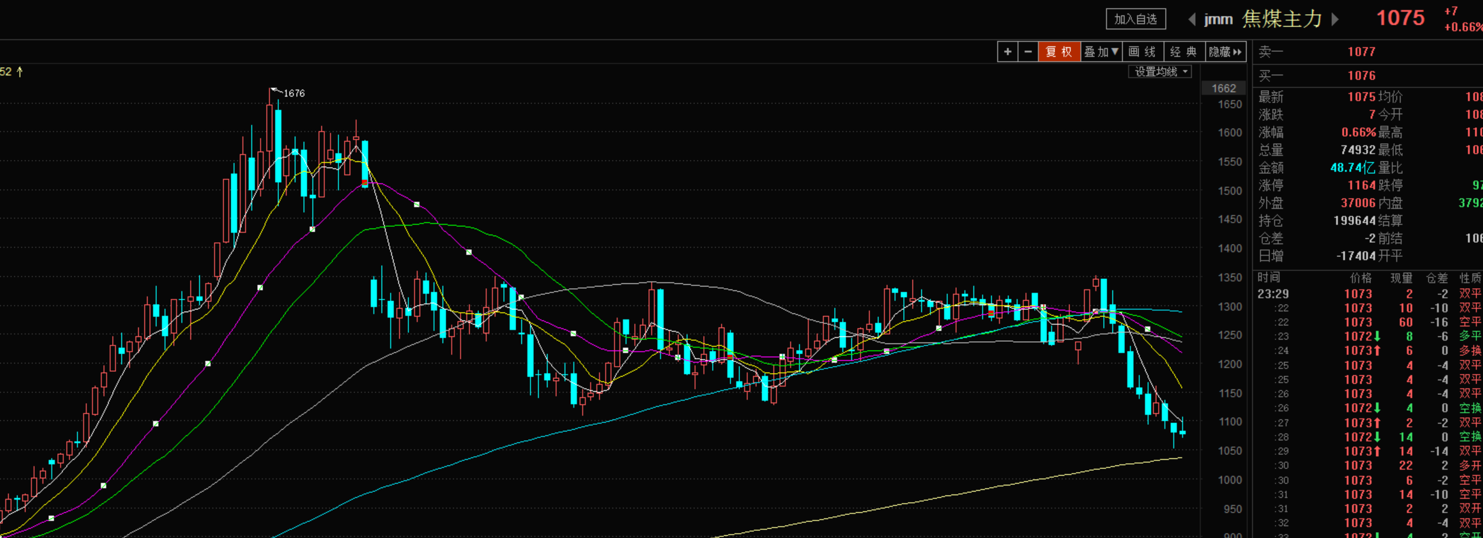1483x538 pixels.
Task: Click the large 1075 header price
Action: [1400, 18]
